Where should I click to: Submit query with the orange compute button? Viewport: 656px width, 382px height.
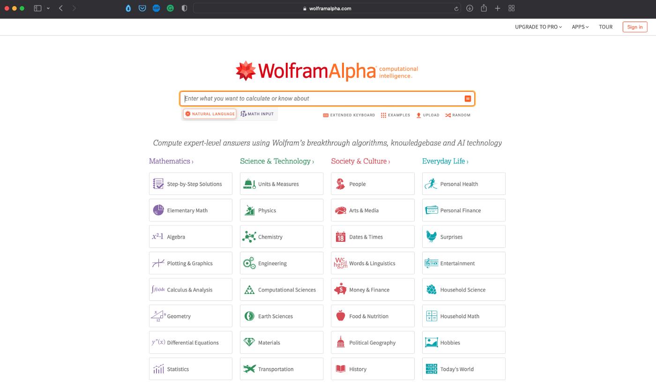pyautogui.click(x=467, y=98)
